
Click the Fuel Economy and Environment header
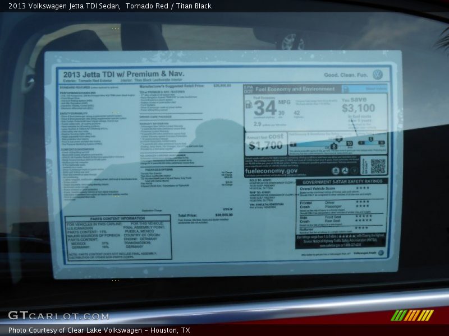[295, 89]
